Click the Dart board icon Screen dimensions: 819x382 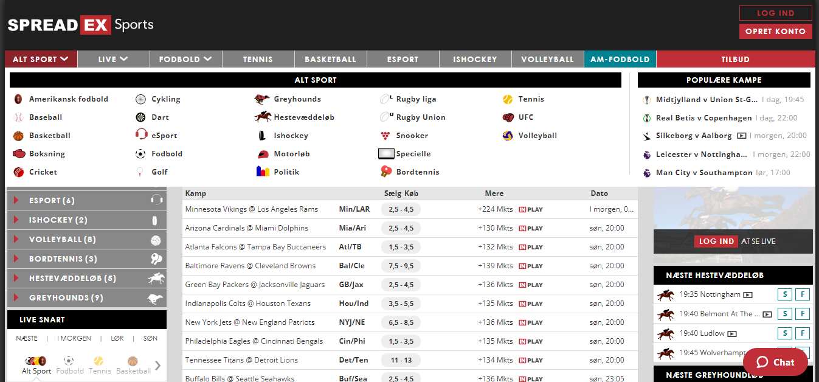click(140, 117)
